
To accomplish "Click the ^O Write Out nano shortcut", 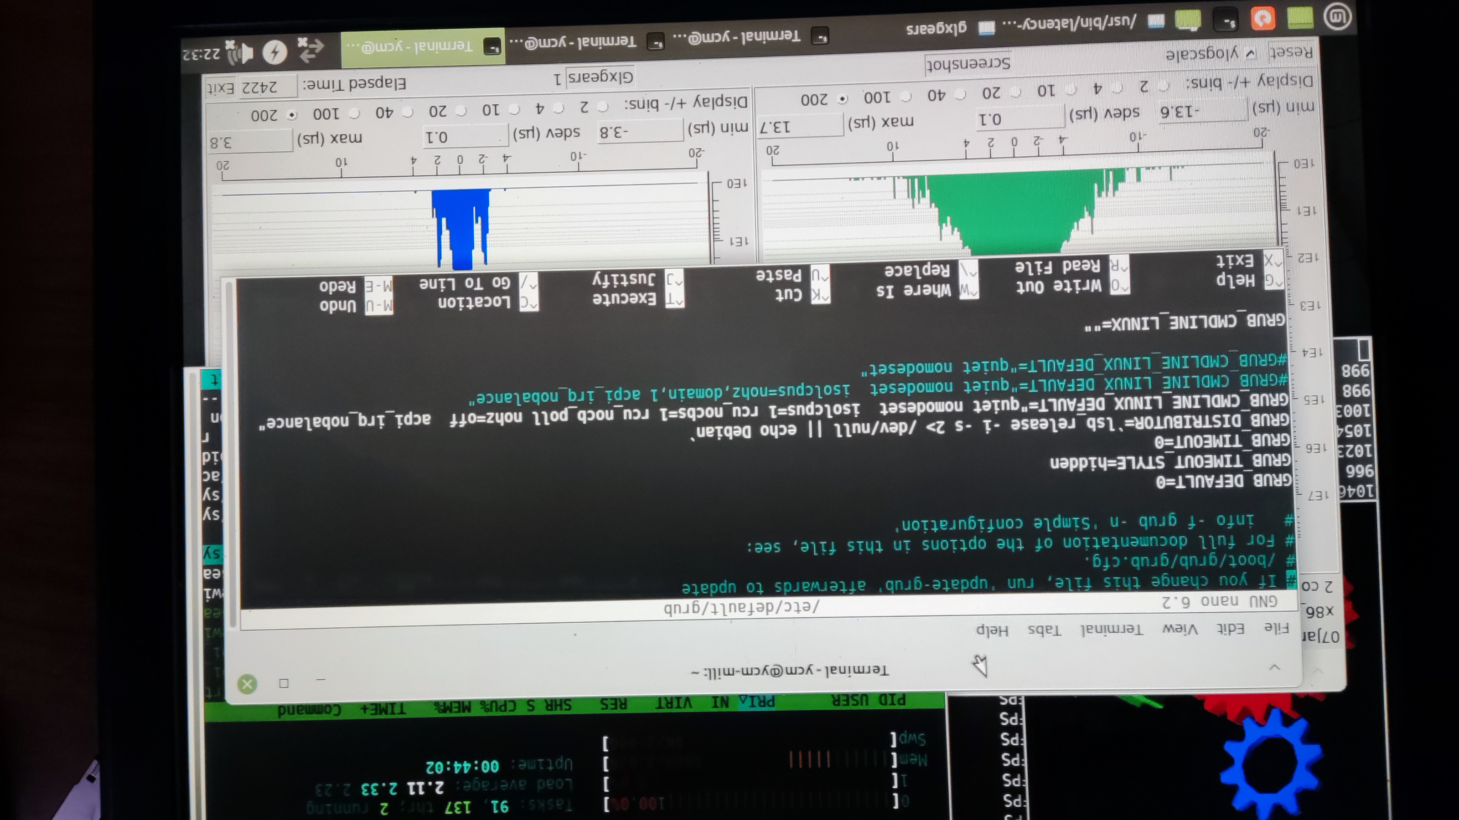I will coord(1072,286).
